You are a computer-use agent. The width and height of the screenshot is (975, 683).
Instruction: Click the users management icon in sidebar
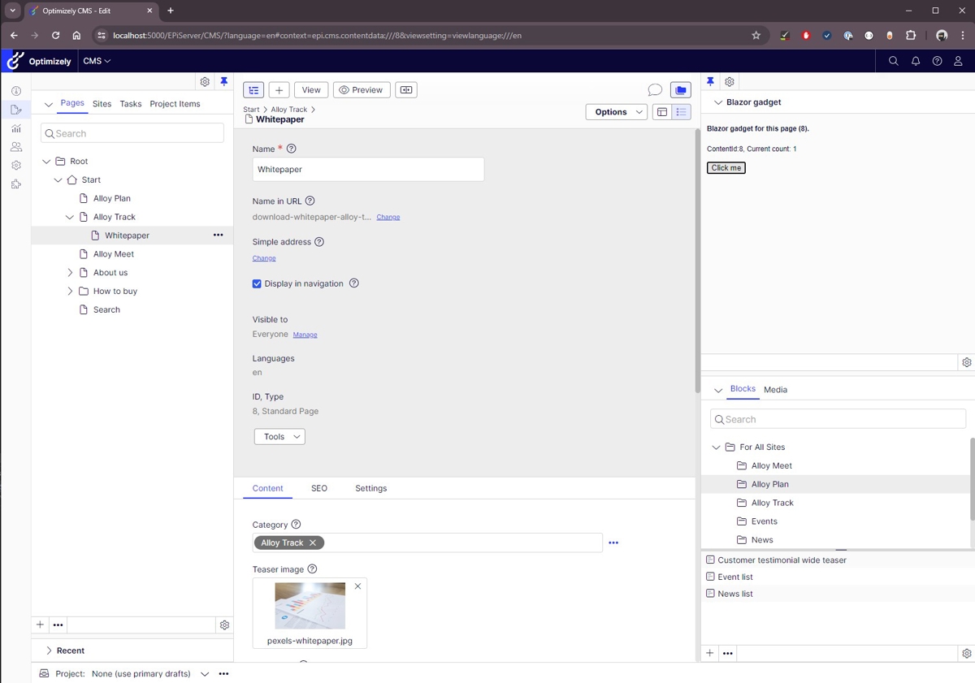pos(15,146)
